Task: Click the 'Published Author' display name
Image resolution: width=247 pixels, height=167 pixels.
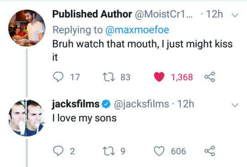Action: [x=92, y=14]
